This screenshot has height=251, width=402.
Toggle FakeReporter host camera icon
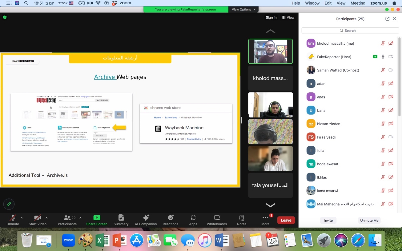[391, 57]
